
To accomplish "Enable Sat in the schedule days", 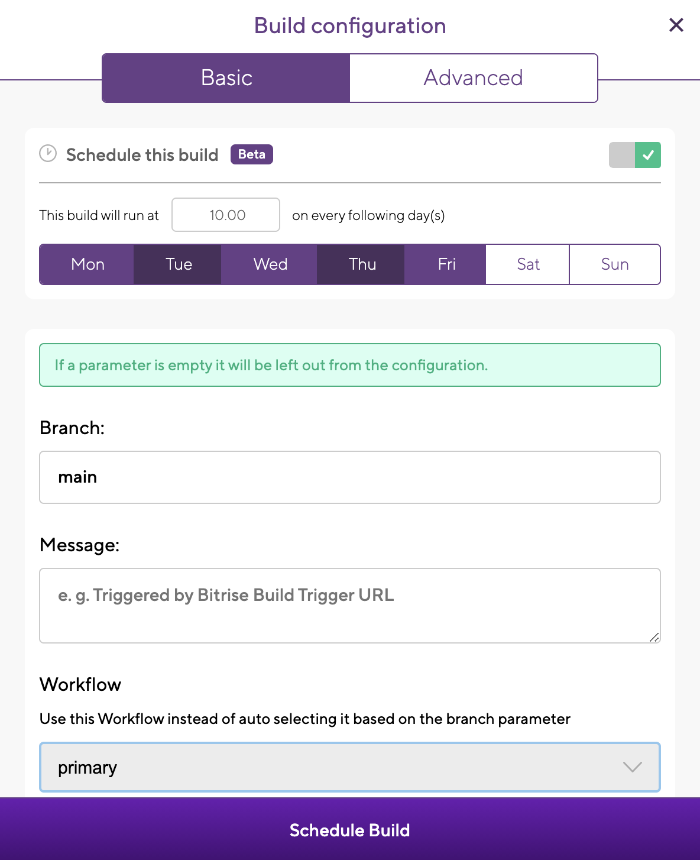I will [x=528, y=264].
